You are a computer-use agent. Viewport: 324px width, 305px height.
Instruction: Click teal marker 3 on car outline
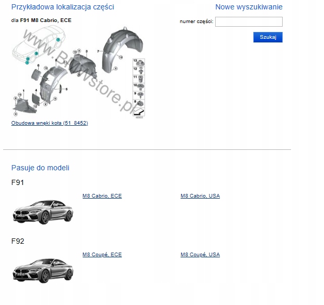[x=36, y=53]
